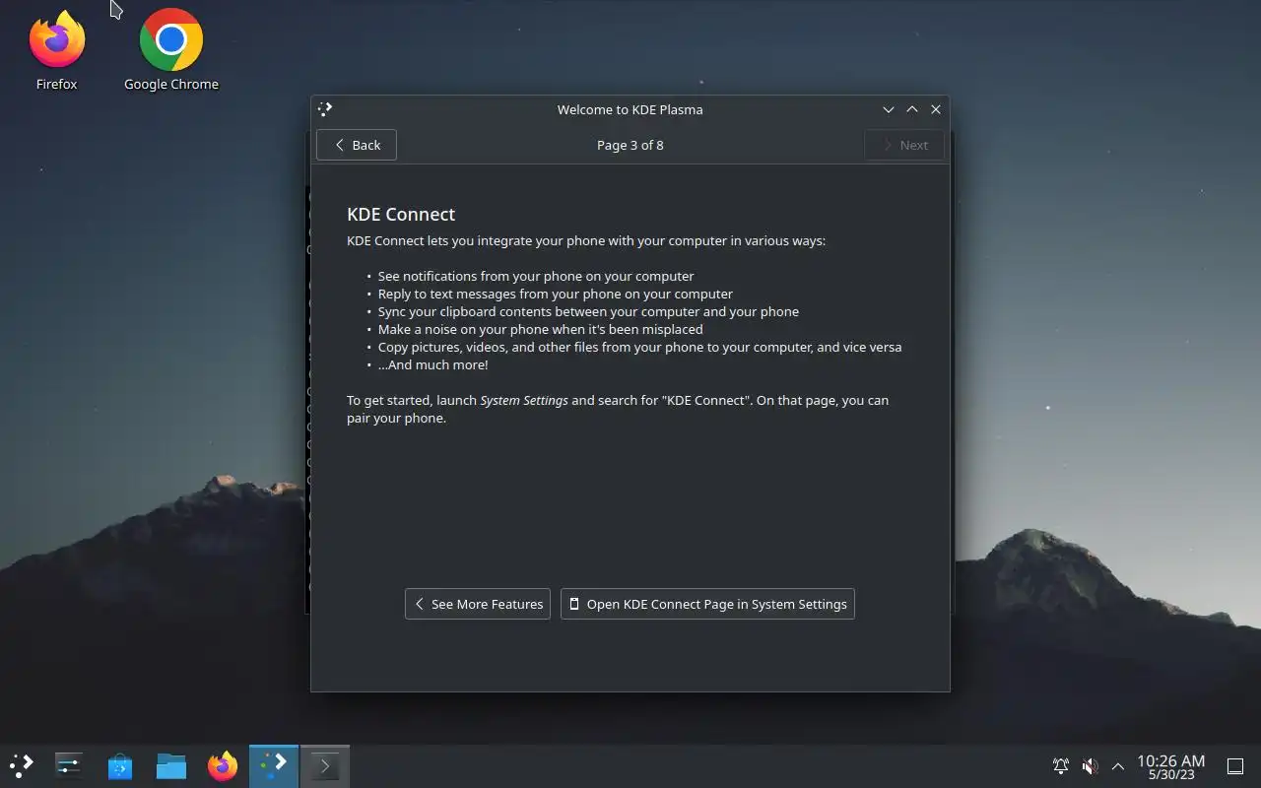Click 'Make a noise on your phone' bullet
1261x788 pixels.
(541, 329)
